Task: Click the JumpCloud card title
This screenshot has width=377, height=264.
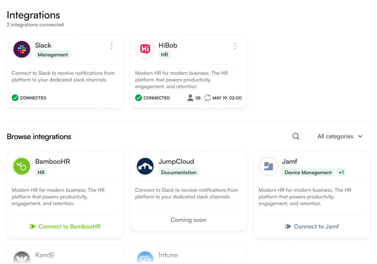Action: 176,162
